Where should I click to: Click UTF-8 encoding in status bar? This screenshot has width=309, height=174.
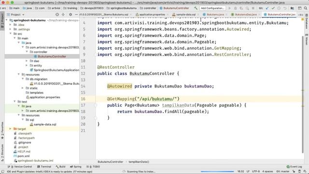click(x=256, y=172)
